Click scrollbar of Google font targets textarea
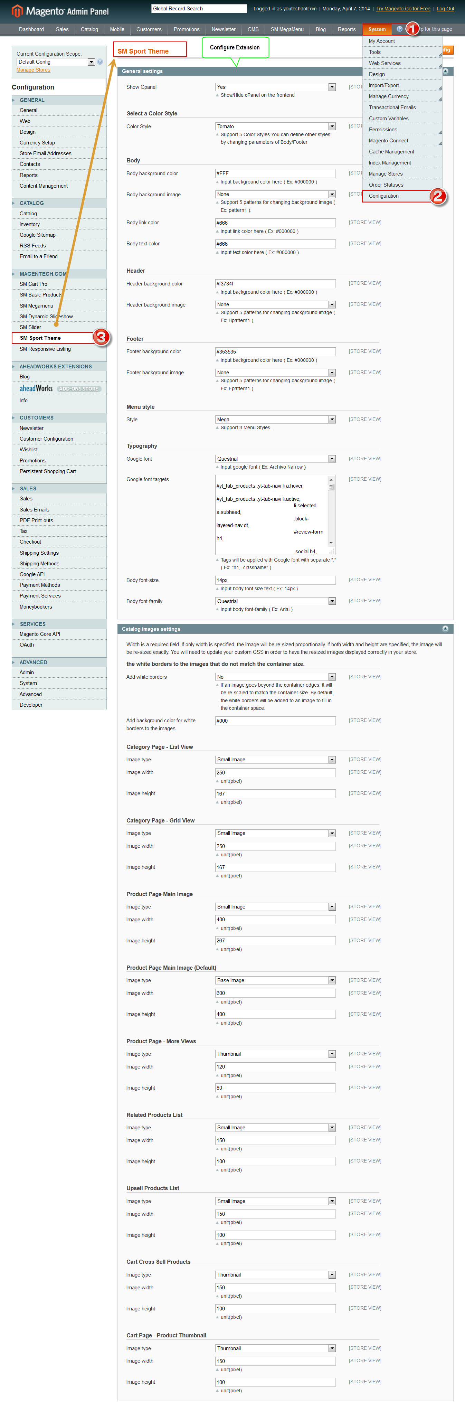 click(x=331, y=511)
